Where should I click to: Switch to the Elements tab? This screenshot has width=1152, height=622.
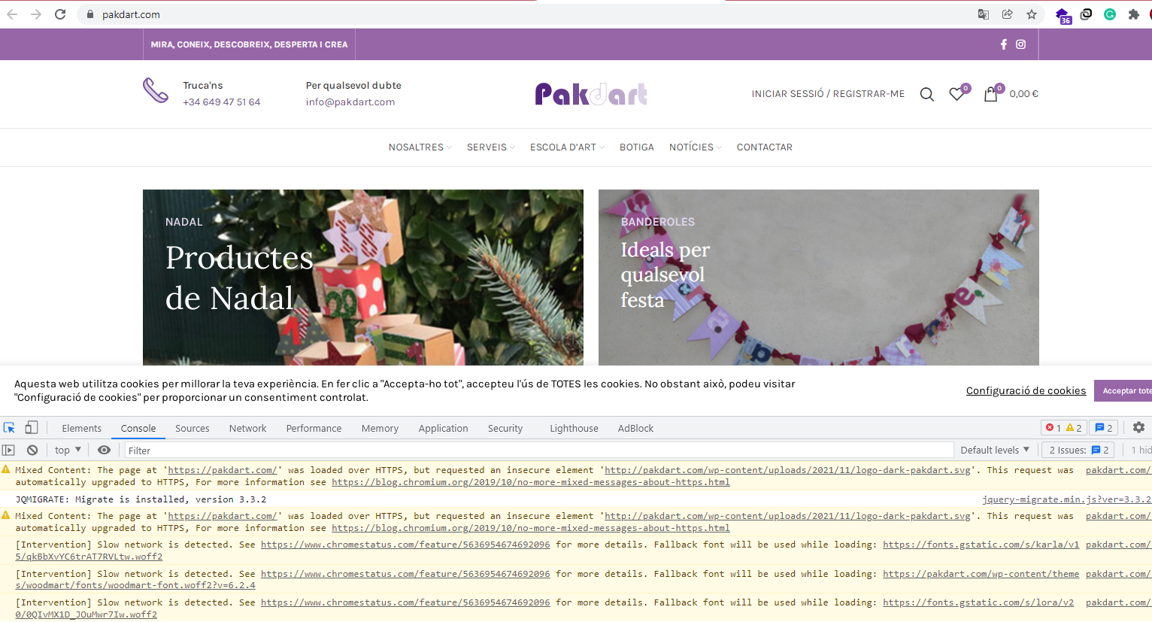point(81,428)
